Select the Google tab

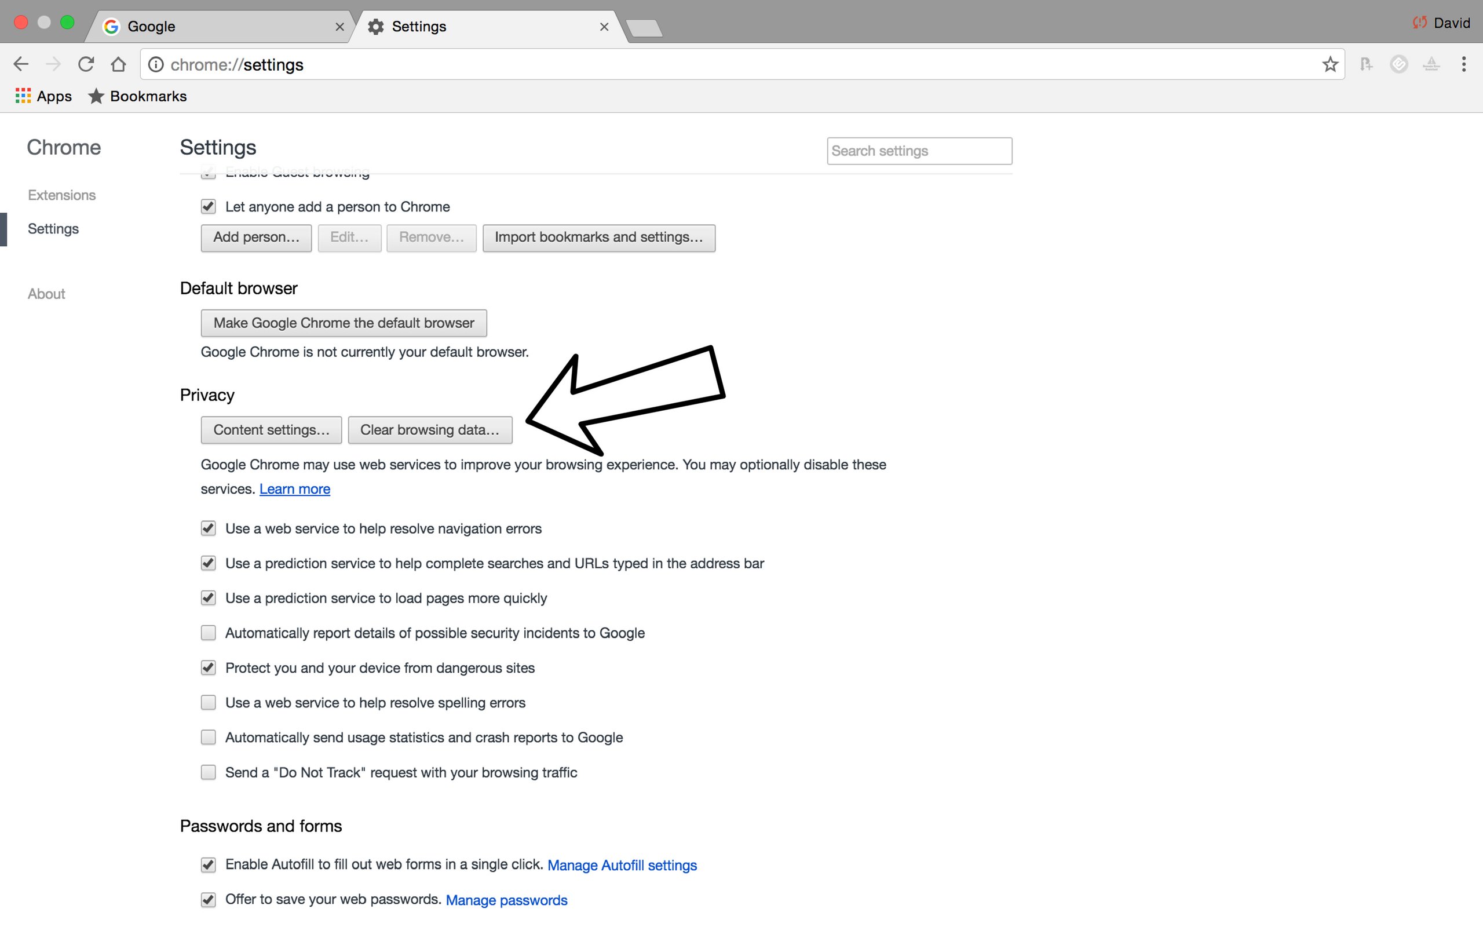214,25
